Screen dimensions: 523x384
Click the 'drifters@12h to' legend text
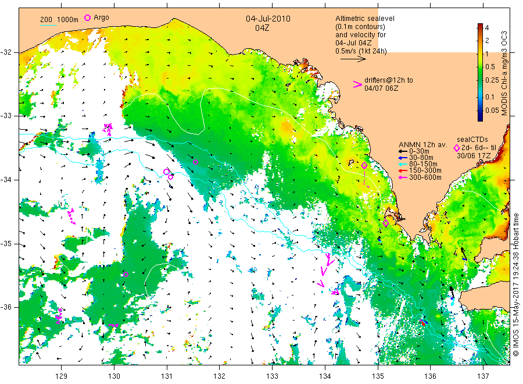pyautogui.click(x=389, y=80)
